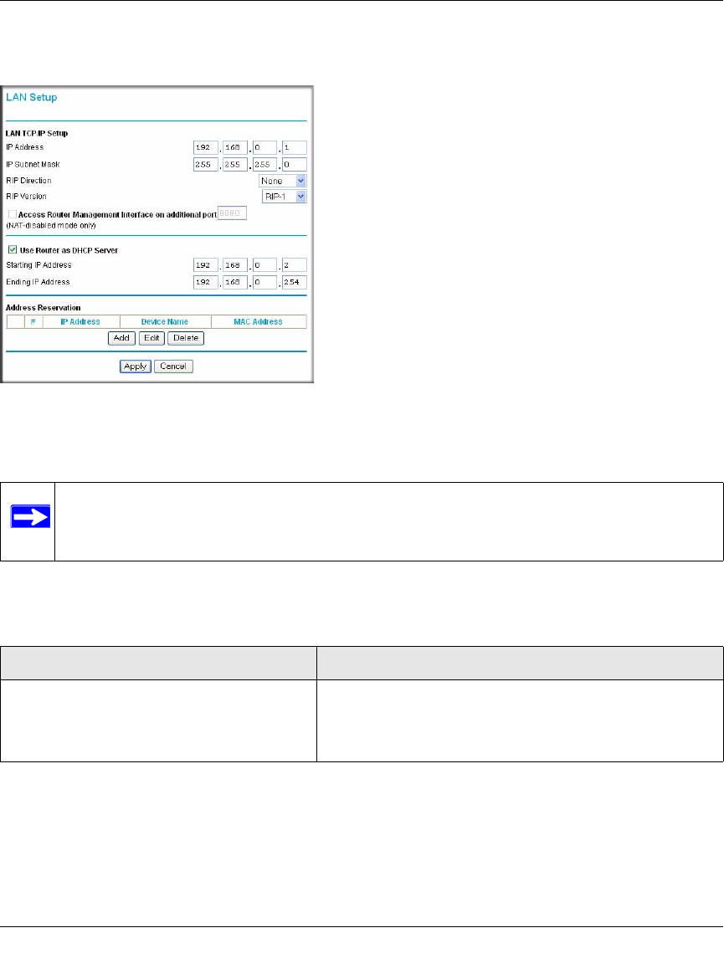Click the LAN TCP/IP Setup heading
The width and height of the screenshot is (724, 979).
point(37,133)
